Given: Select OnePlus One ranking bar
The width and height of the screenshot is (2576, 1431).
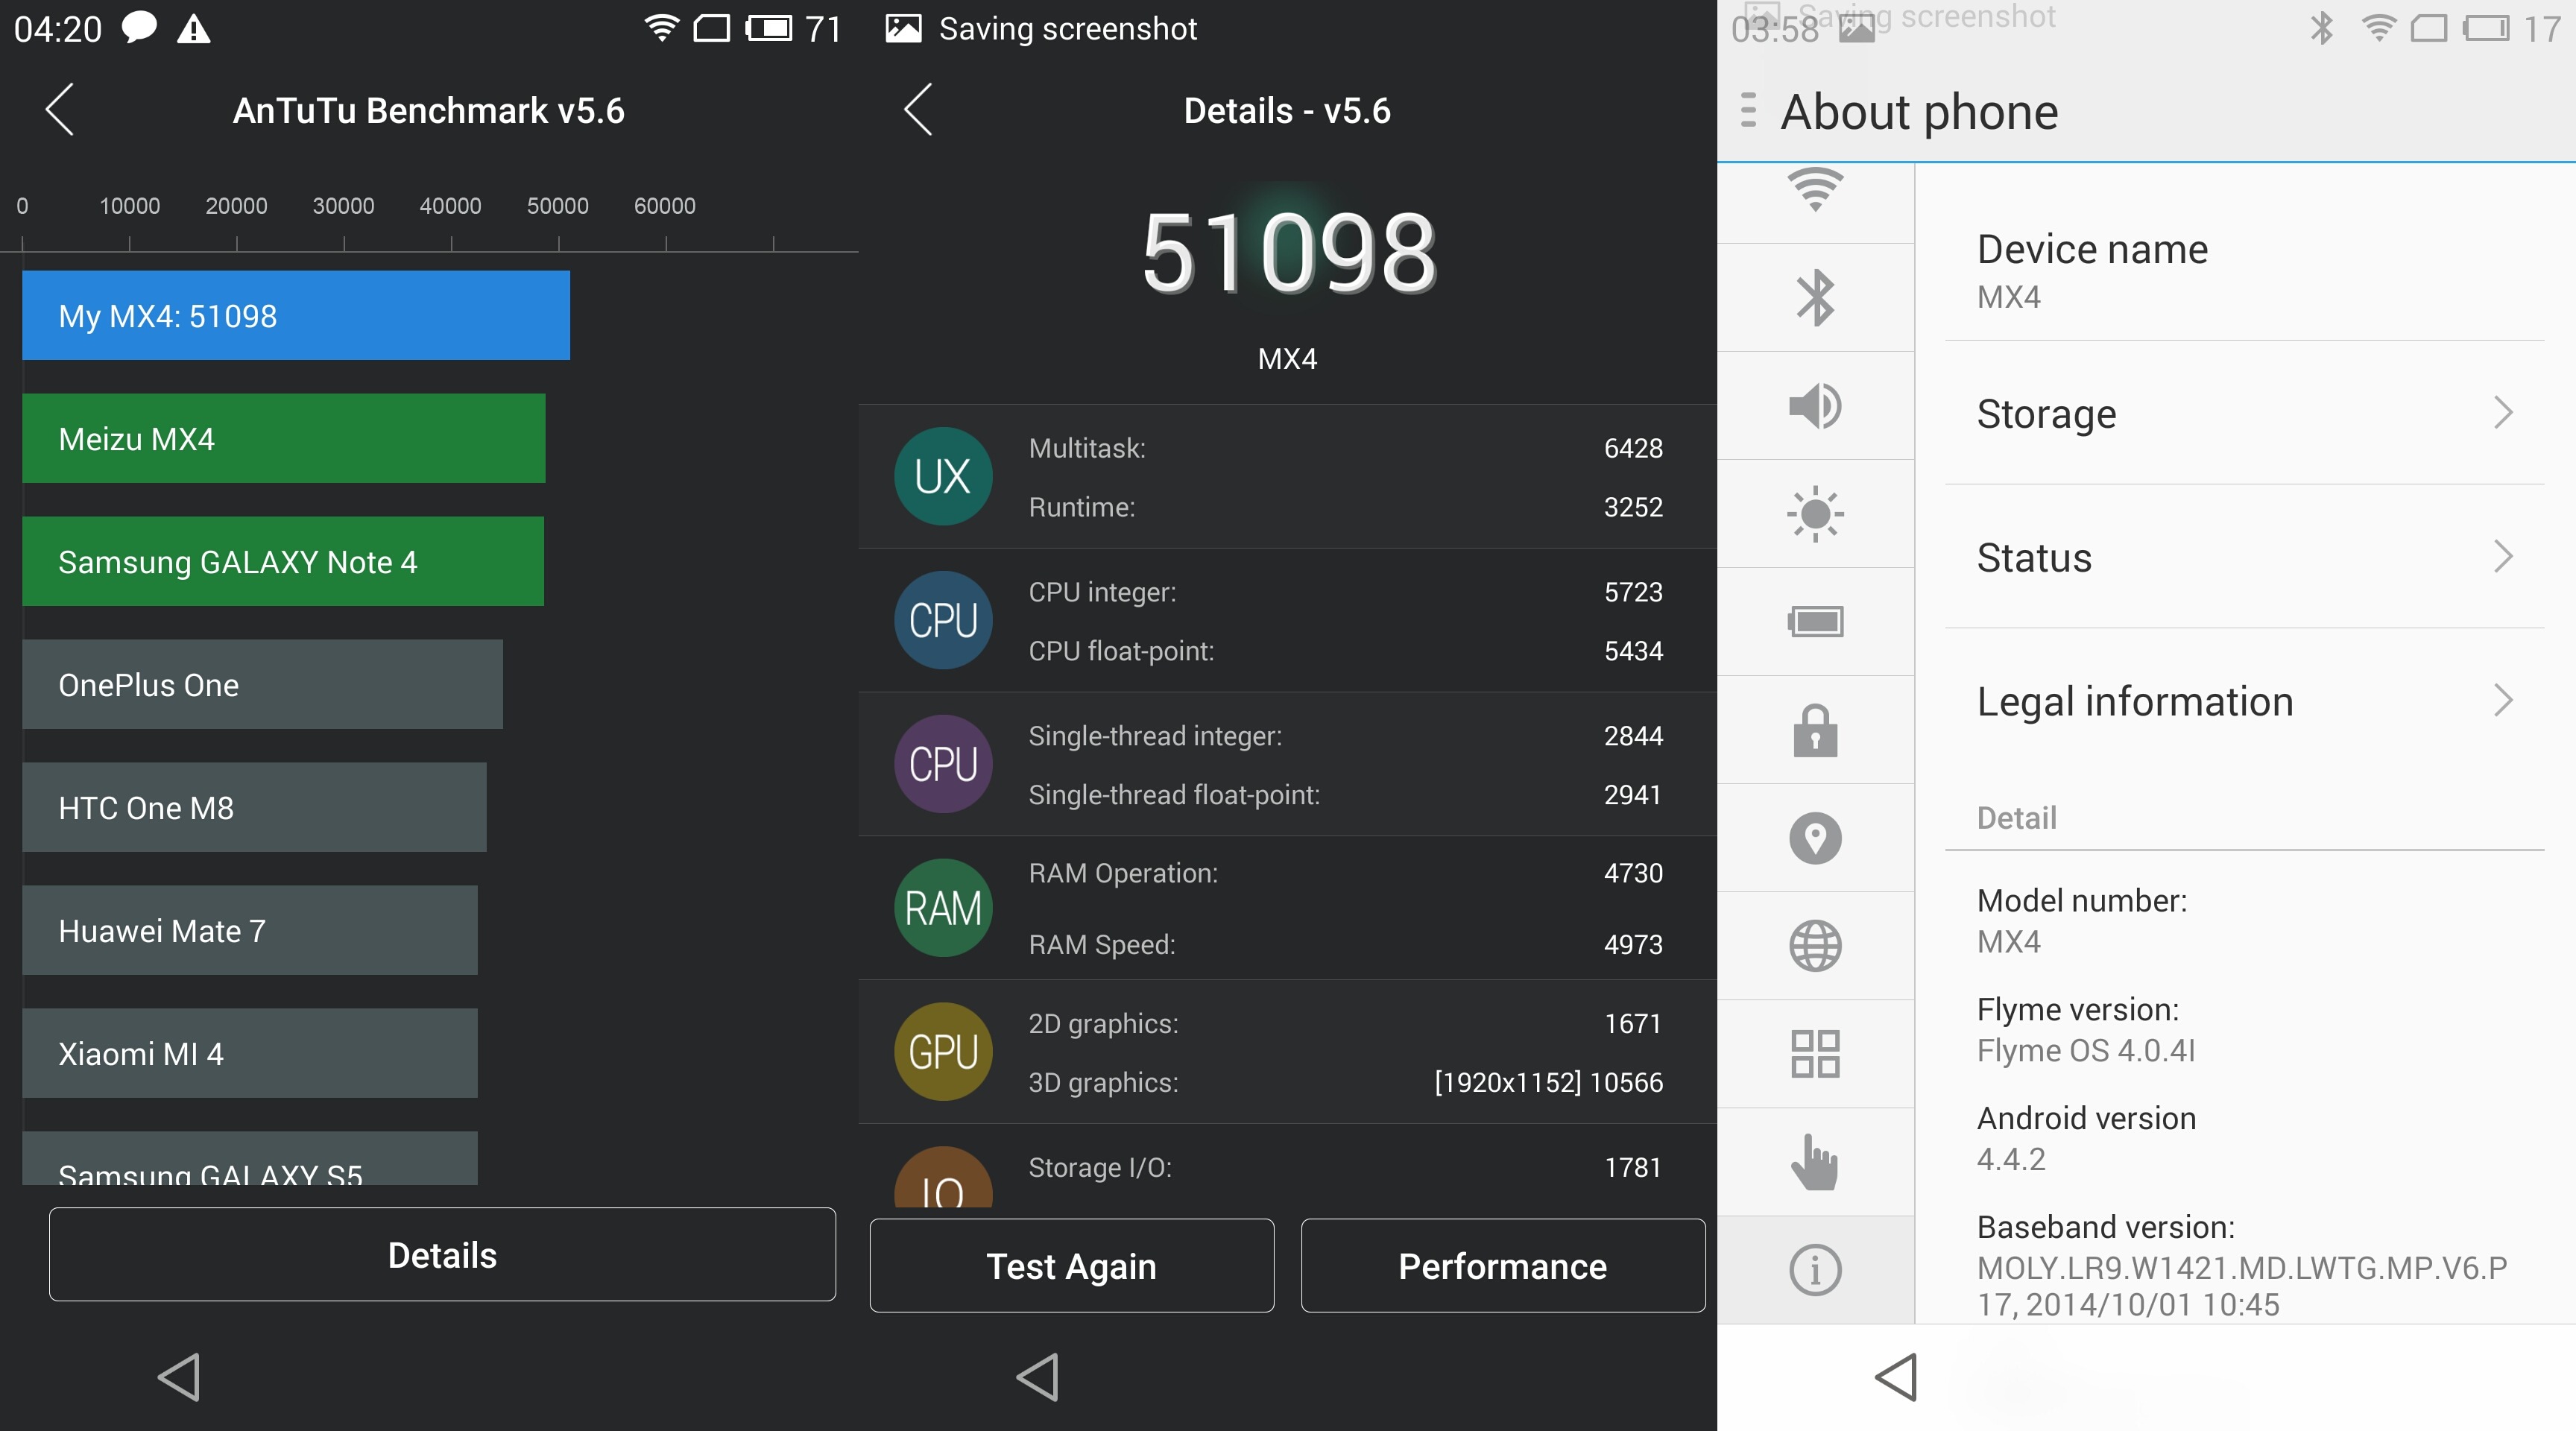Looking at the screenshot, I should coord(262,684).
